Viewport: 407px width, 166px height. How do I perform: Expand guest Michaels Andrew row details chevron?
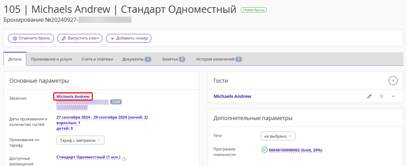(x=393, y=96)
